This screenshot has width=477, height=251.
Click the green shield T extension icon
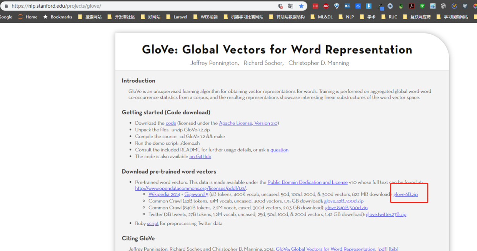tap(422, 6)
